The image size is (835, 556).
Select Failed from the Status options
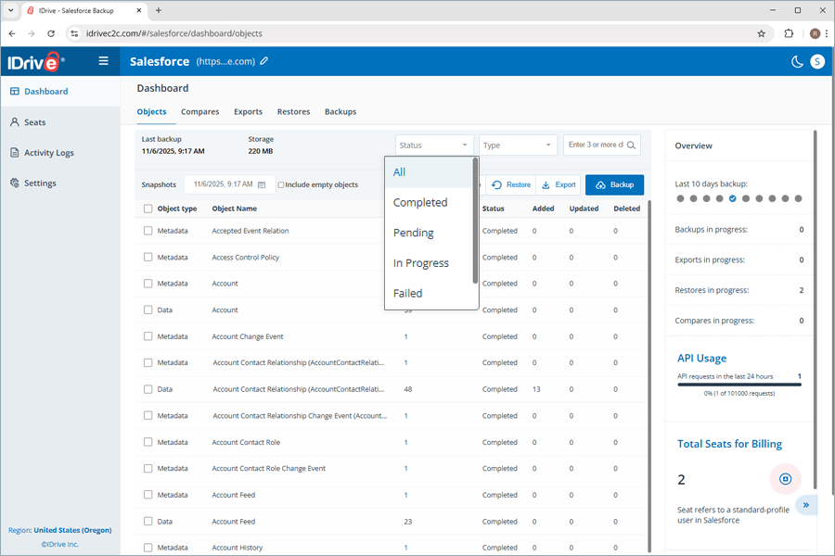coord(407,293)
